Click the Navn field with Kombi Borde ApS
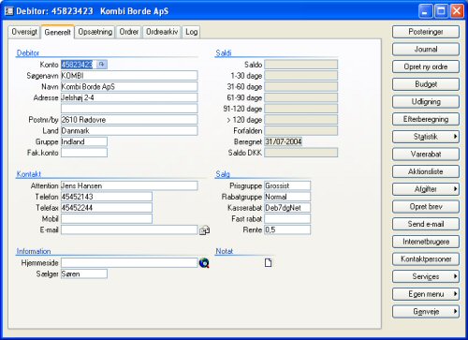The width and height of the screenshot is (468, 340). coord(129,86)
